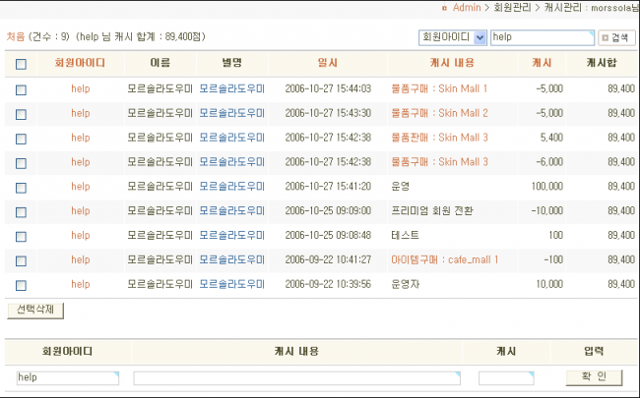The width and height of the screenshot is (640, 398).
Task: Open the 물품구매 : Skin Mall 2 link
Action: coord(439,113)
